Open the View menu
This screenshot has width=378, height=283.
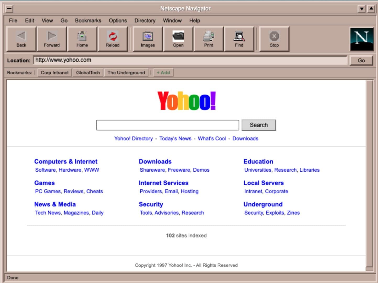(x=47, y=20)
